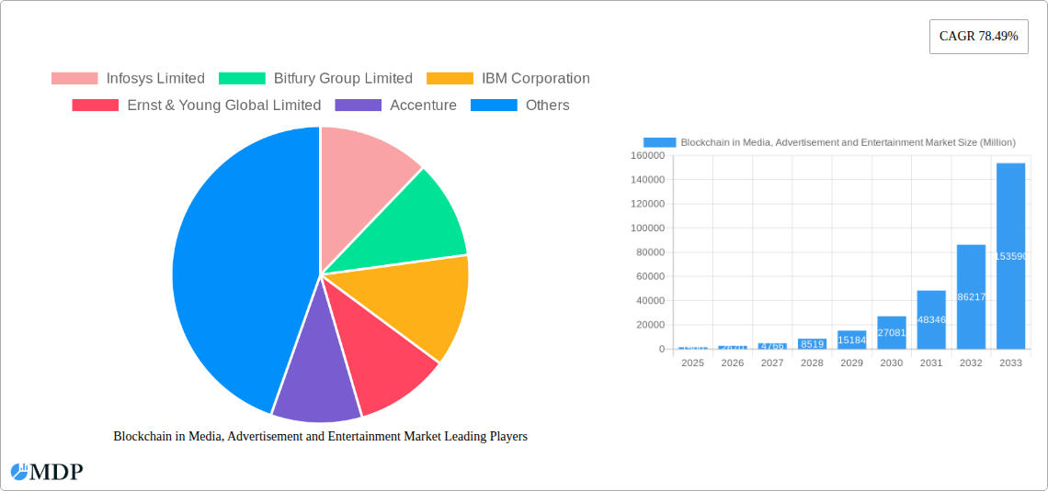
Task: Click the 2026 bar in bar chart
Action: point(733,348)
